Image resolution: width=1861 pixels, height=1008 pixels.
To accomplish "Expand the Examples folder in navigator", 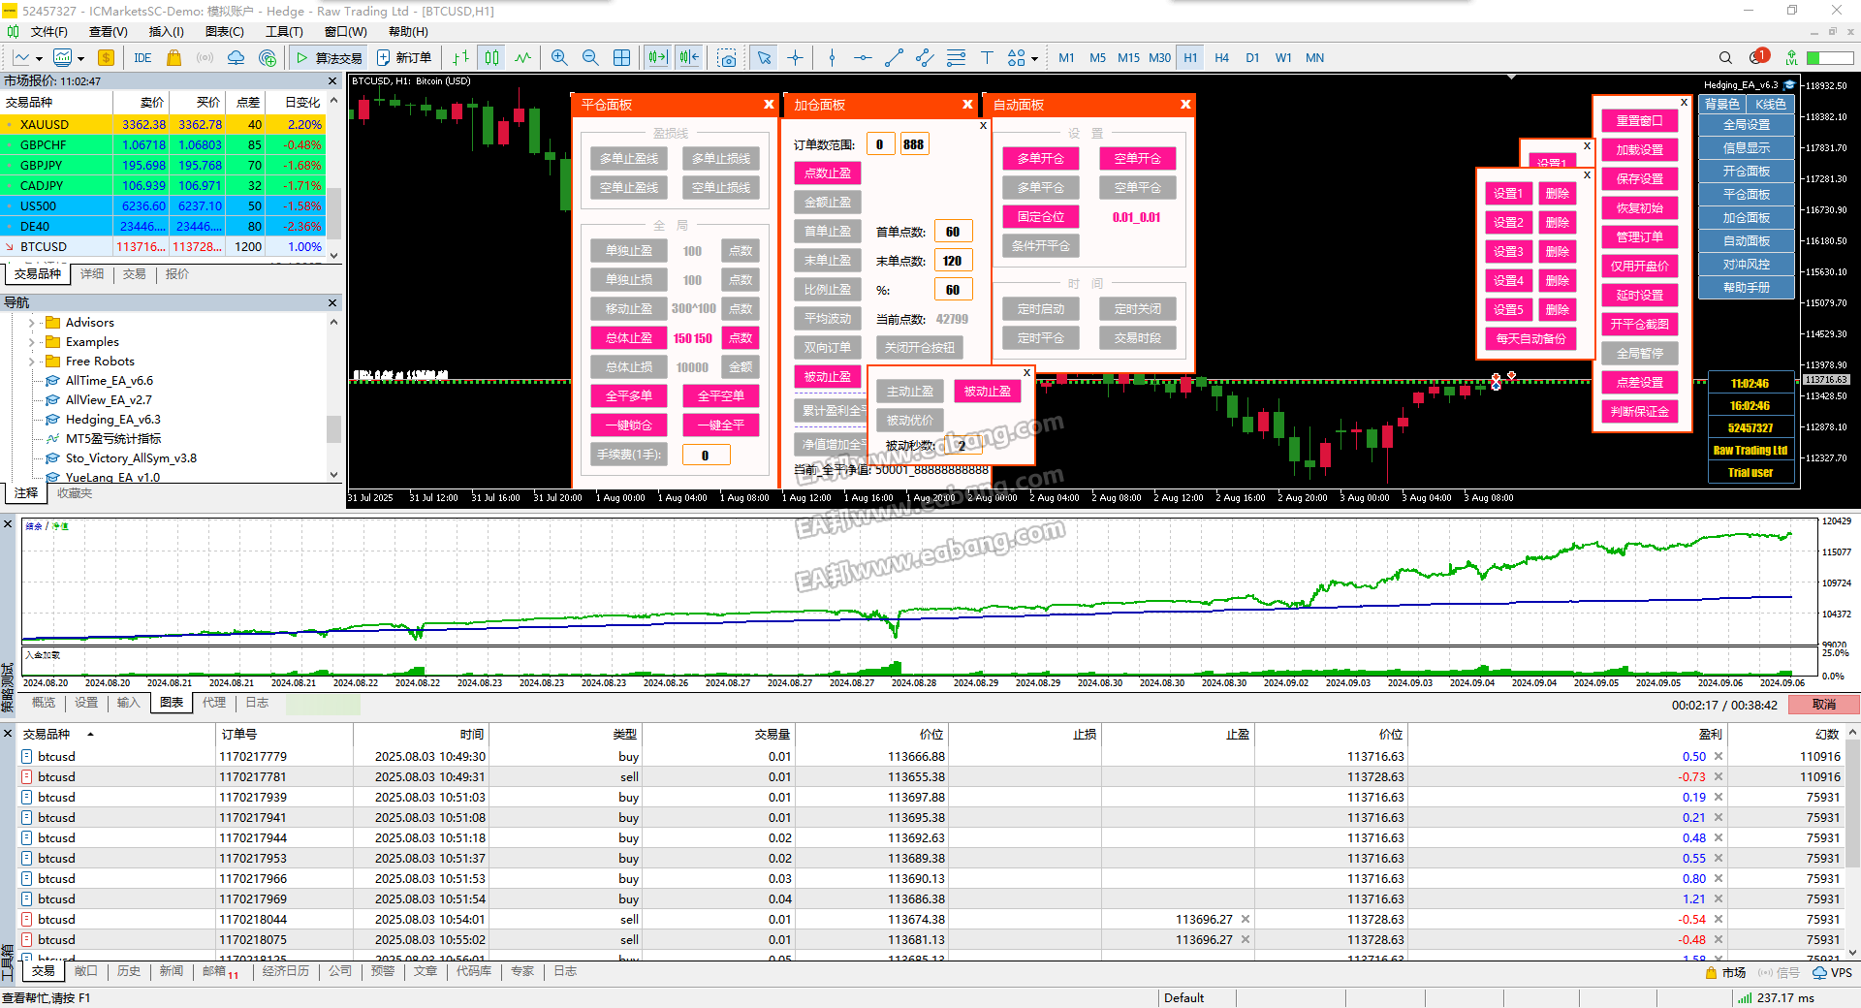I will (32, 342).
